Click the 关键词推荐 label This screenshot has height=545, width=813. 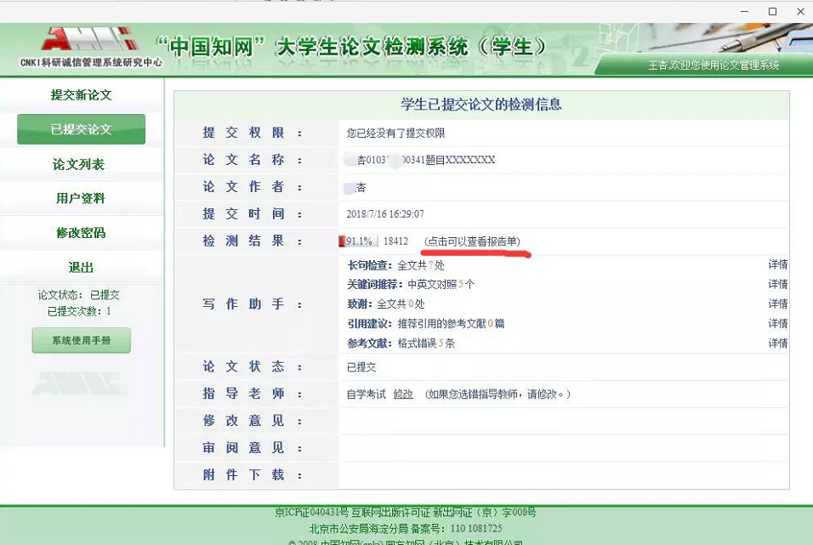click(375, 284)
